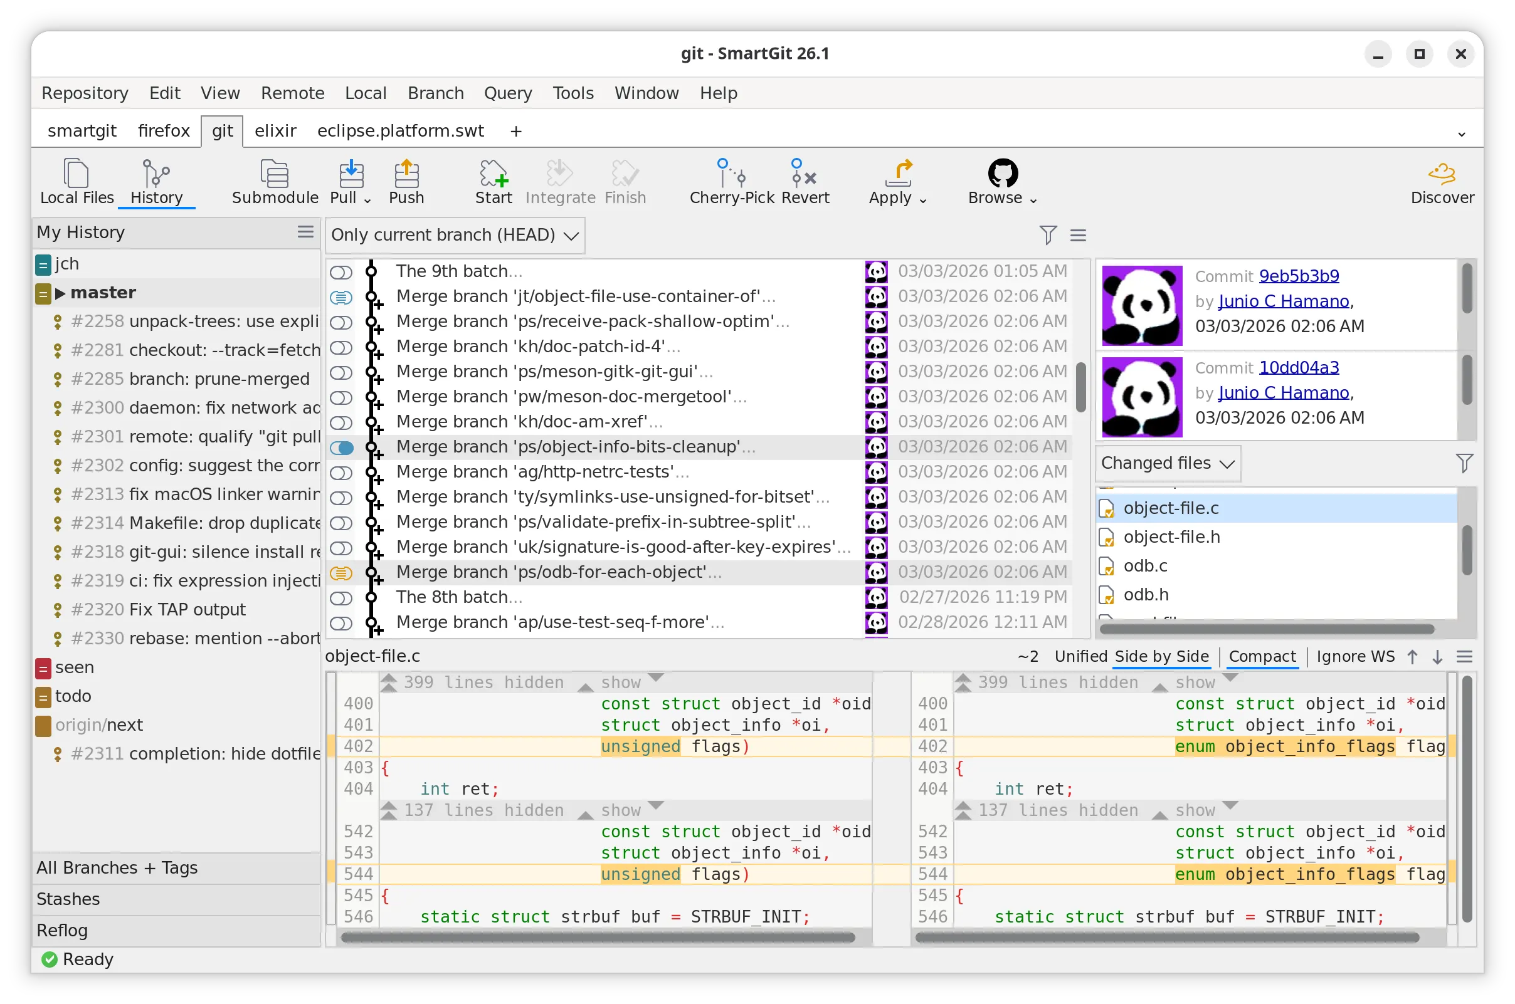Toggle marker for 'ps/odb-for-each-object' merge
The image size is (1515, 1004).
tap(341, 573)
